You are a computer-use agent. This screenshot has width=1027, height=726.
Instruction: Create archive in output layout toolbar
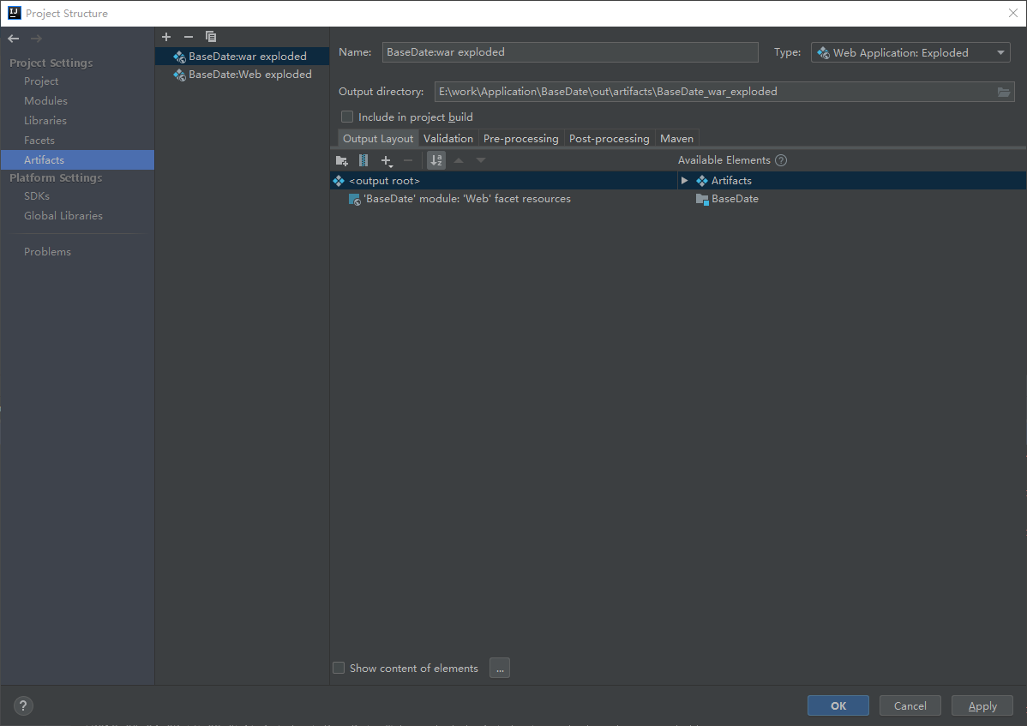click(363, 160)
